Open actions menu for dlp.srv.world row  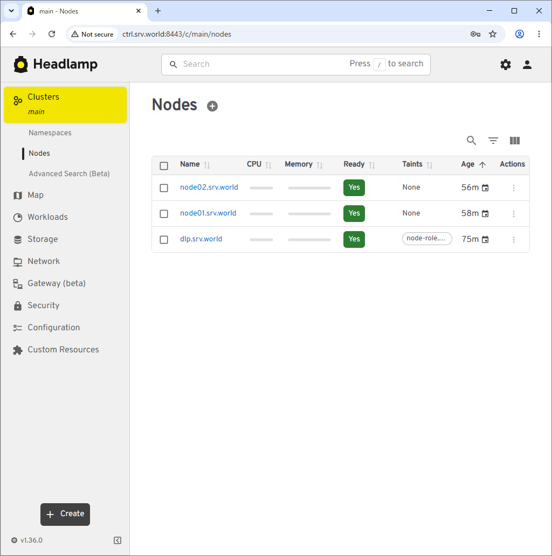point(513,239)
